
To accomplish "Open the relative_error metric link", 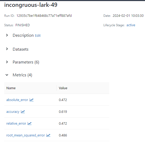I will [x=16, y=124].
